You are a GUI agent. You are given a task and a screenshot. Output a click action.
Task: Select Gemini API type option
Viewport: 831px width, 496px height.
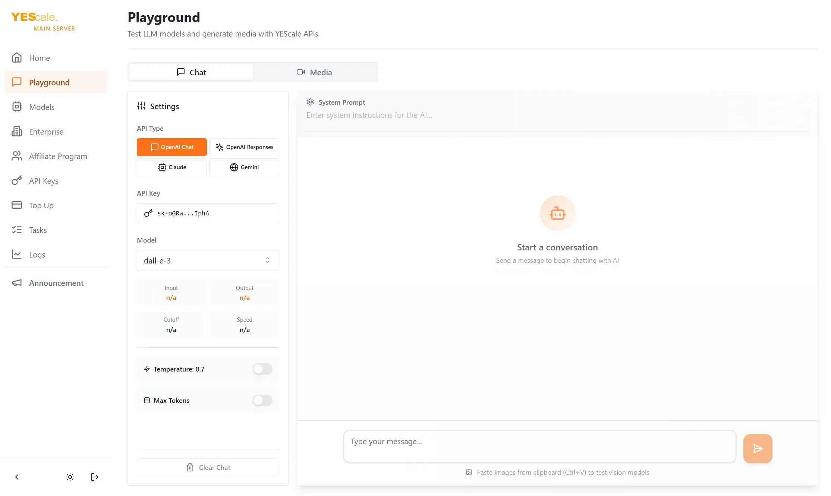coord(244,167)
